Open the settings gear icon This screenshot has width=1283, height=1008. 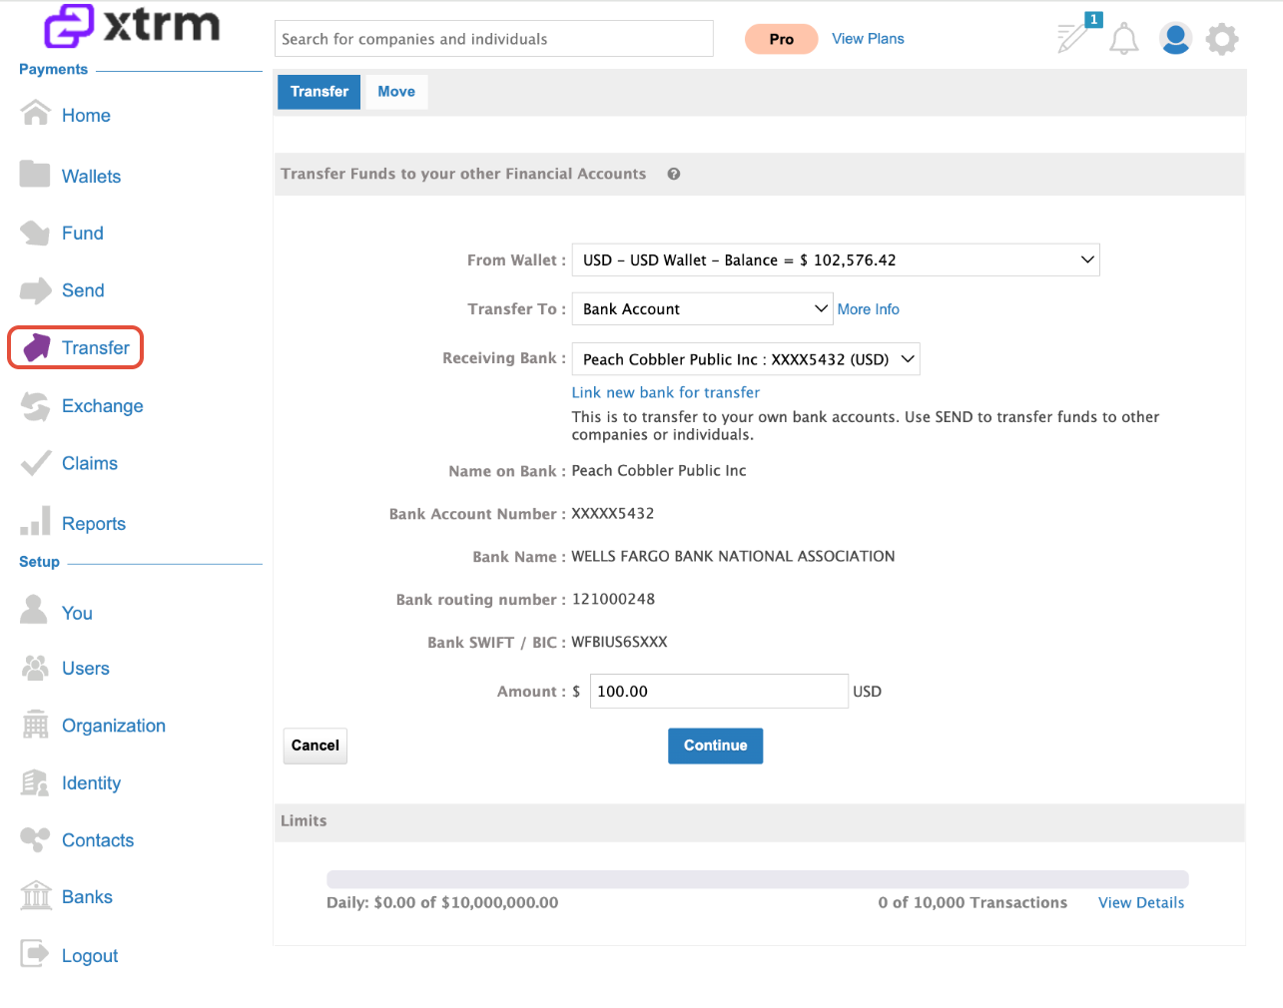(1222, 39)
